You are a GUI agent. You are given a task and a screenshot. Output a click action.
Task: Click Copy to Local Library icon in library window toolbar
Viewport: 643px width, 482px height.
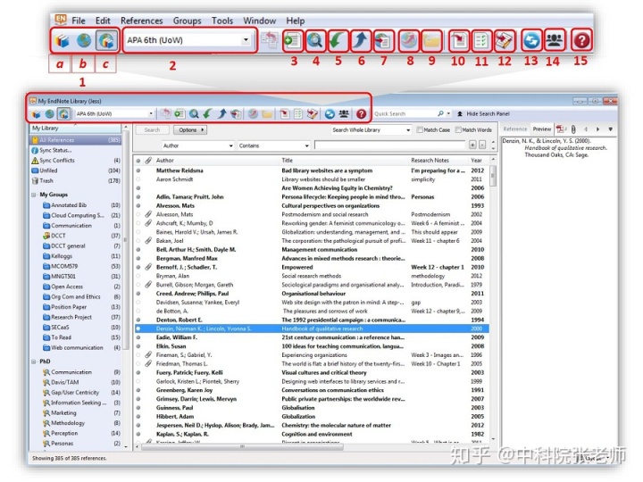(165, 114)
